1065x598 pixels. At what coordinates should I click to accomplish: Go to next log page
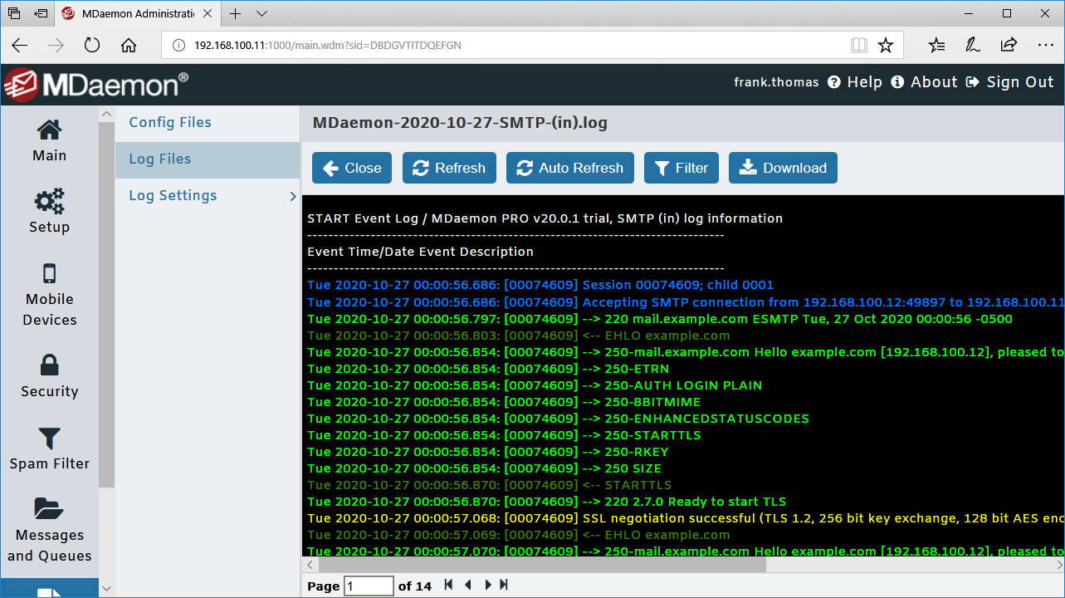click(487, 585)
